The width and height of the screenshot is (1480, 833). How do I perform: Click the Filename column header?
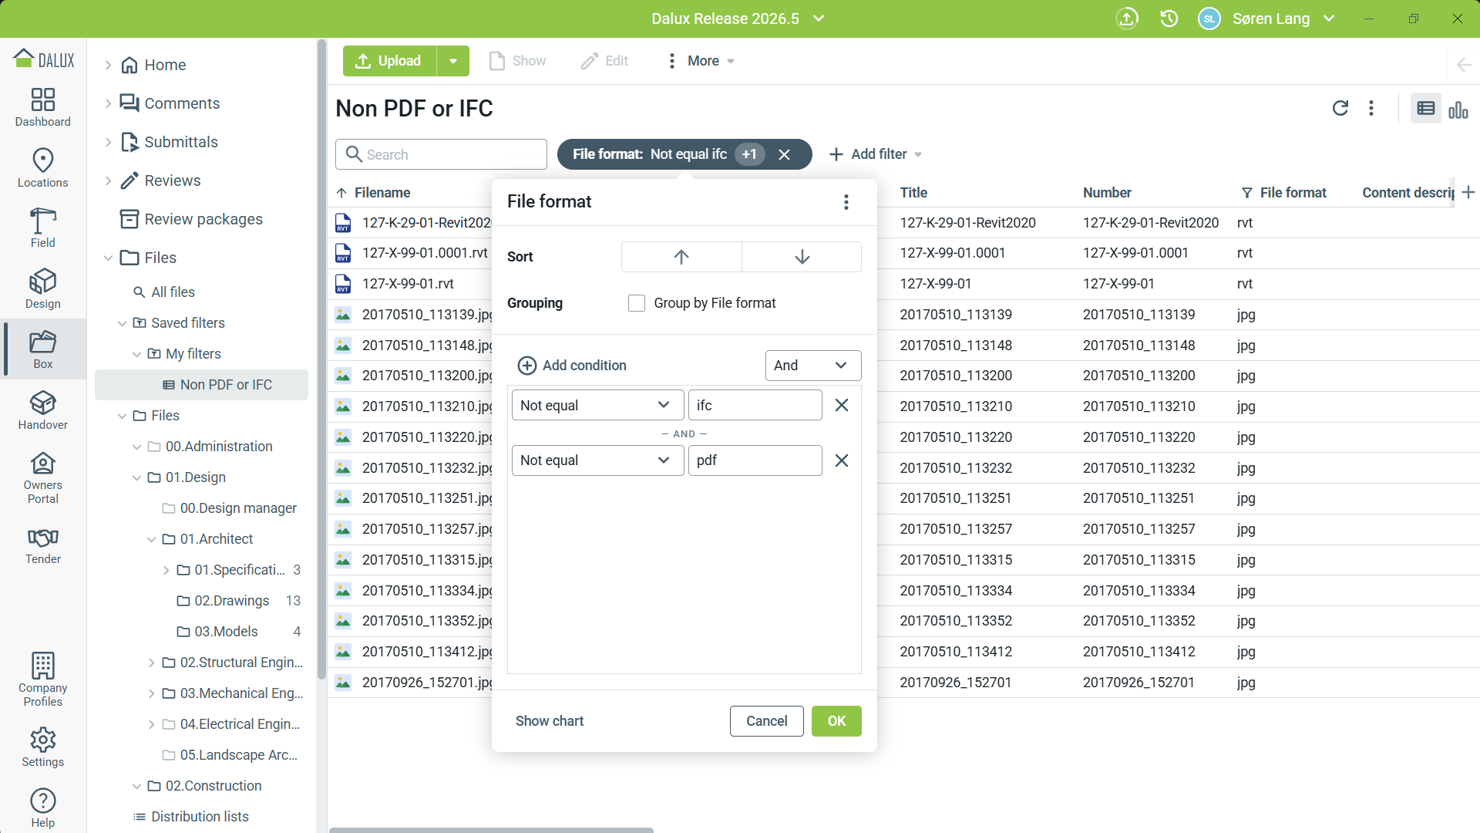382,193
